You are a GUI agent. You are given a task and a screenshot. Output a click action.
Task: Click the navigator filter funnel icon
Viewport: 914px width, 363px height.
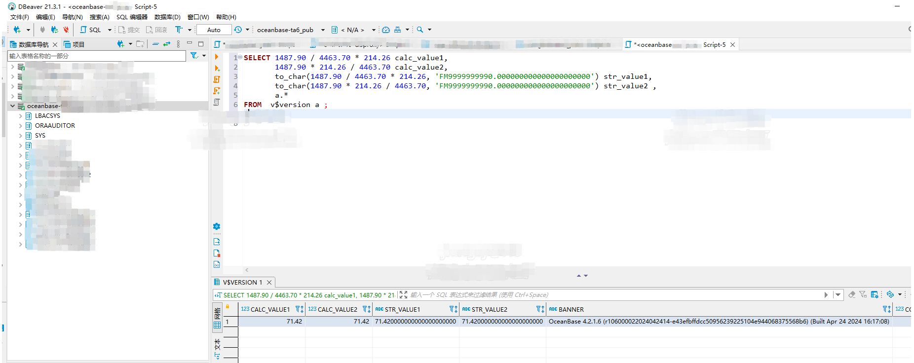[194, 56]
